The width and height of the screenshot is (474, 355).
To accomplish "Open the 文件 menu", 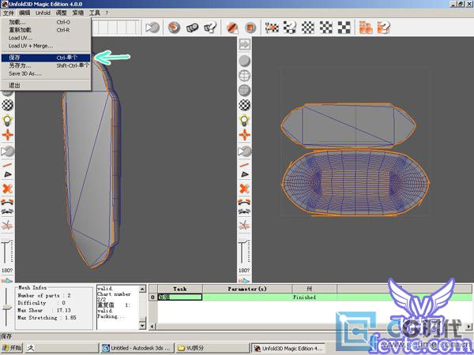I will click(9, 13).
